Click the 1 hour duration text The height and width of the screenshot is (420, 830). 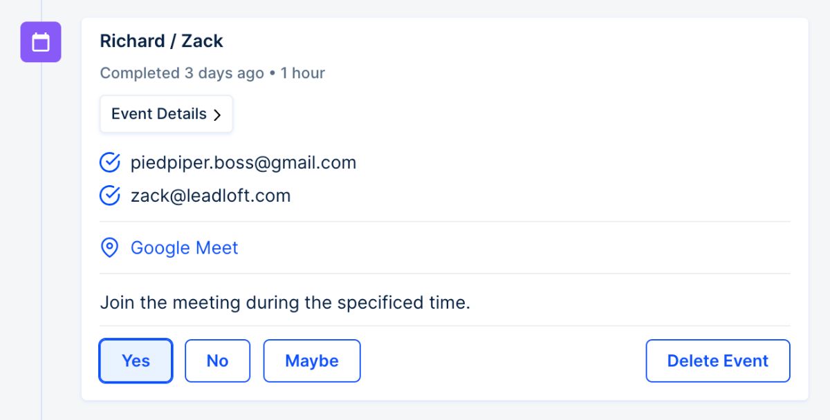(x=302, y=73)
